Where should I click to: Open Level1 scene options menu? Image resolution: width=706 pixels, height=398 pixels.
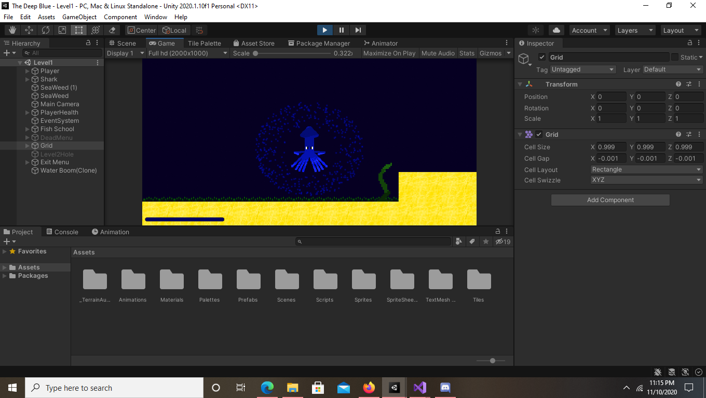pyautogui.click(x=98, y=62)
